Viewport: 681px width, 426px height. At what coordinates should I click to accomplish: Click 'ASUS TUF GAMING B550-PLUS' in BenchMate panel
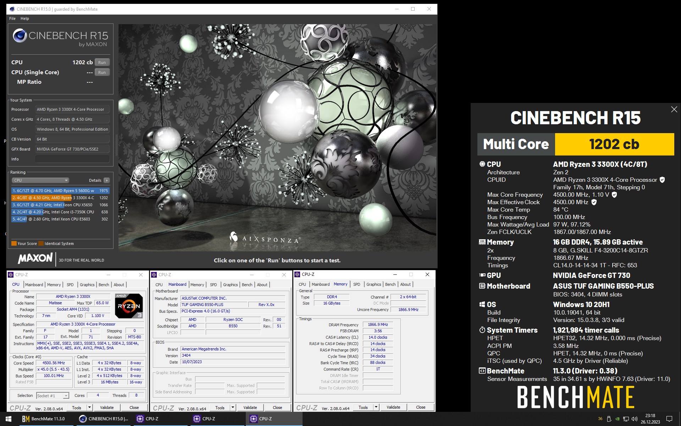pos(603,286)
